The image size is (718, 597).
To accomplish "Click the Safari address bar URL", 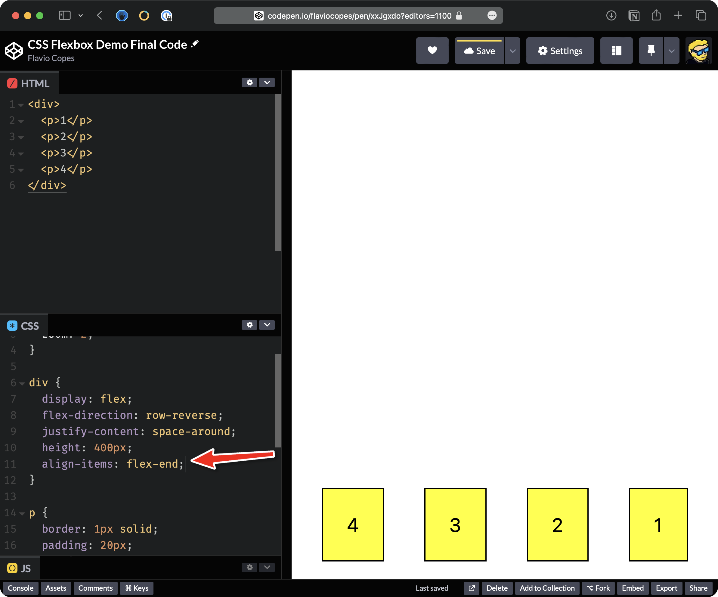I will [359, 15].
